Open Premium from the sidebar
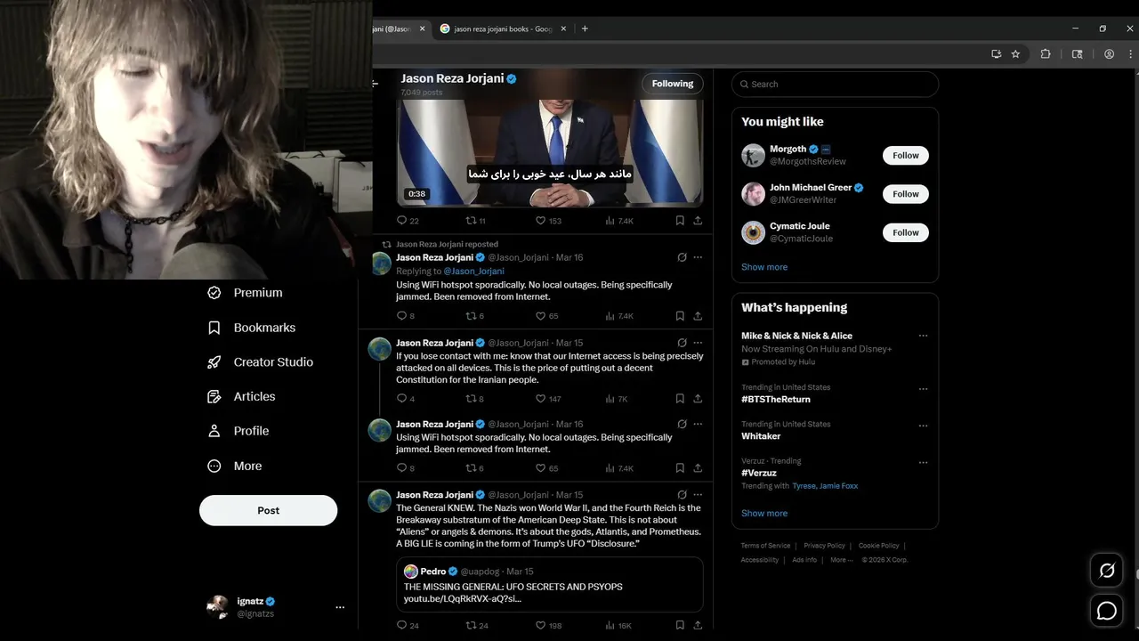This screenshot has height=641, width=1139. coord(246,293)
